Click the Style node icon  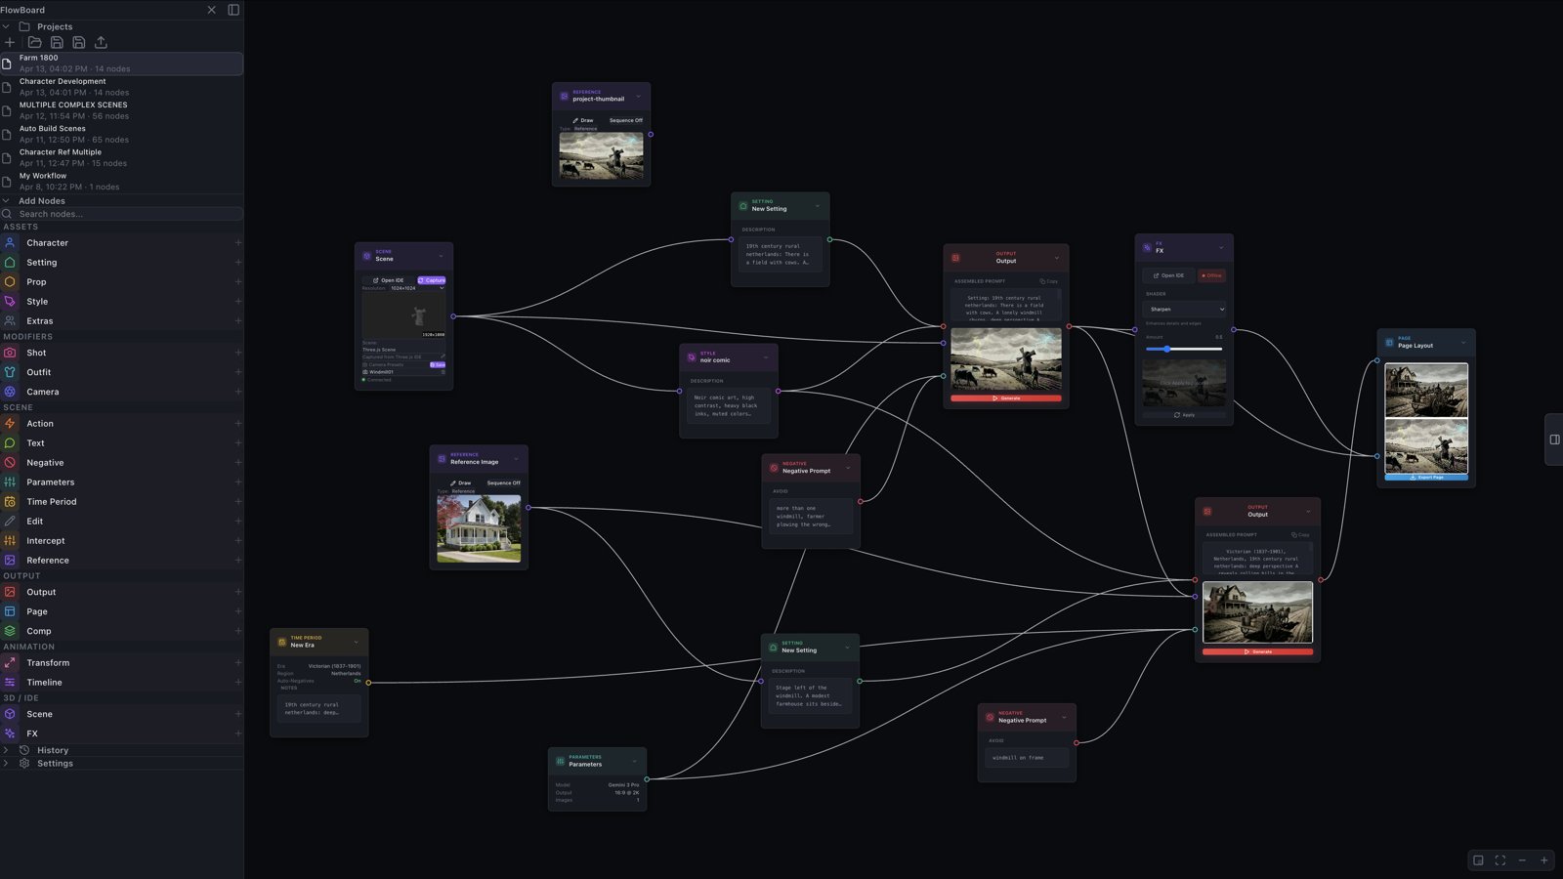[x=10, y=301]
